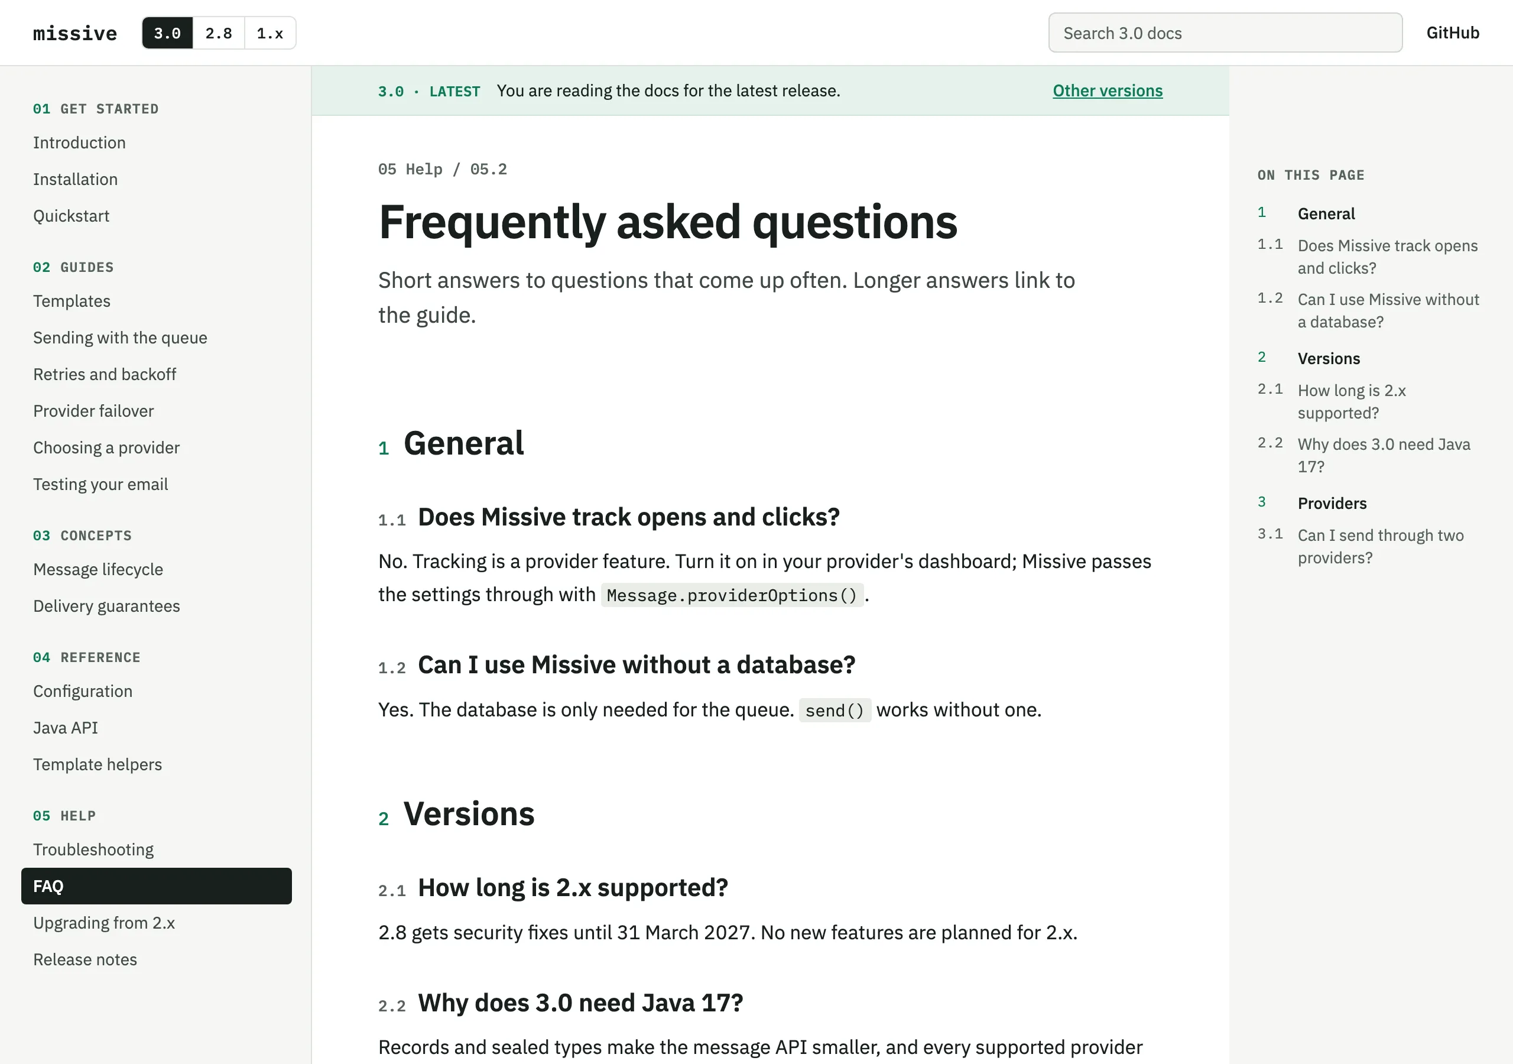
Task: Open Testing your email guide
Action: click(101, 484)
